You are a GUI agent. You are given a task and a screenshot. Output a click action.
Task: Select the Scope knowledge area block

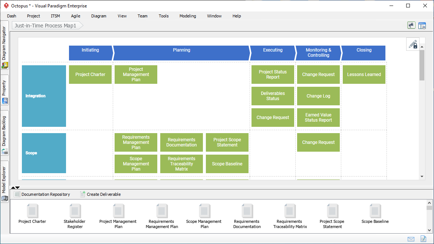pyautogui.click(x=44, y=153)
